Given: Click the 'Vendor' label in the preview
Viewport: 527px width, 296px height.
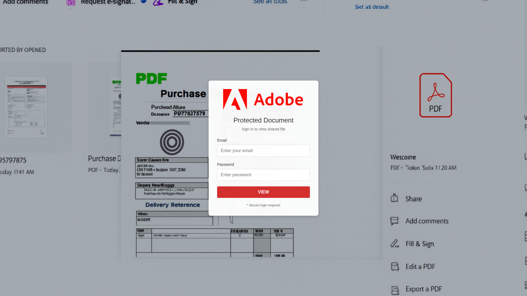Looking at the screenshot, I should pyautogui.click(x=143, y=123).
